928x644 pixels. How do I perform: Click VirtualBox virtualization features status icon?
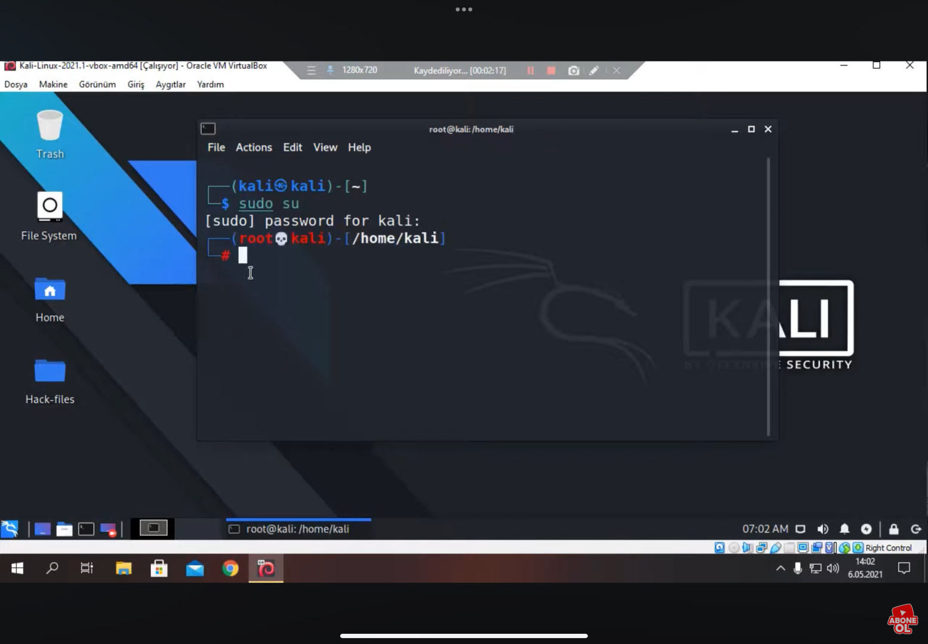point(830,547)
